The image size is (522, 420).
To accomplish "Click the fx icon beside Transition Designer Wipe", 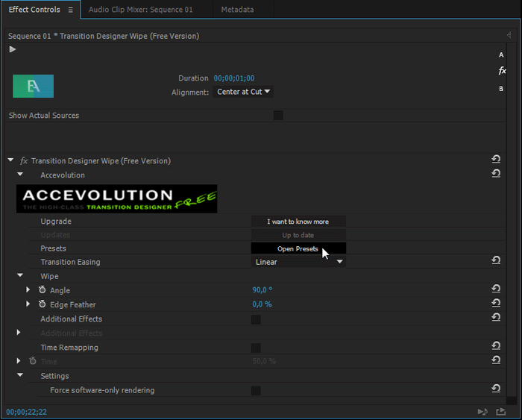I will (x=24, y=161).
